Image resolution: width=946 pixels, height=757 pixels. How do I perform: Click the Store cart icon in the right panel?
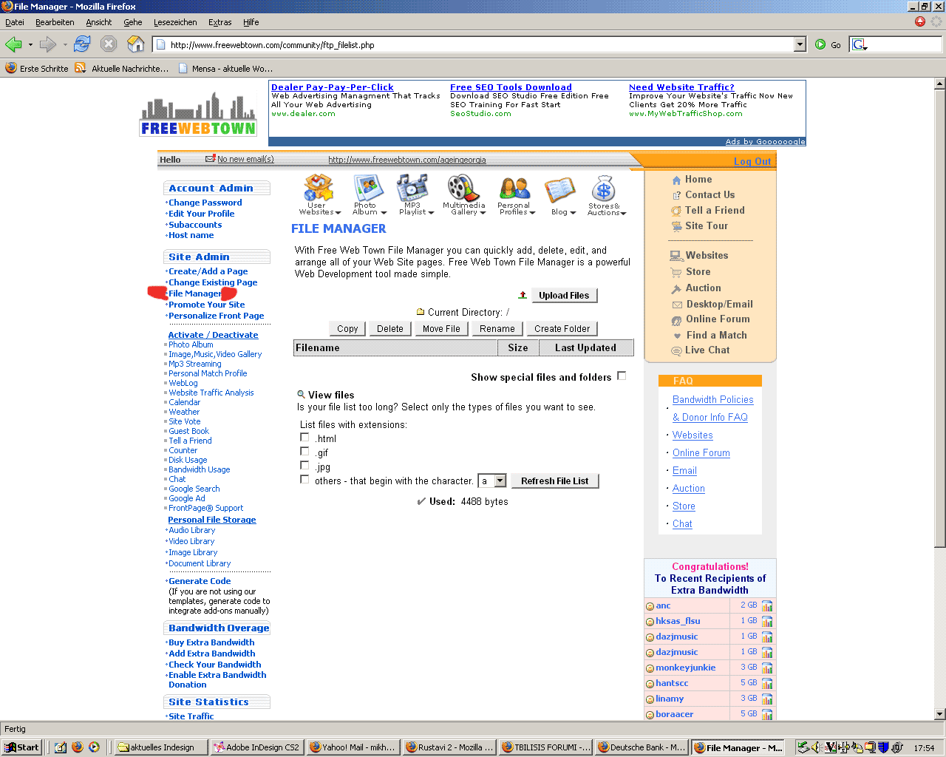click(676, 272)
